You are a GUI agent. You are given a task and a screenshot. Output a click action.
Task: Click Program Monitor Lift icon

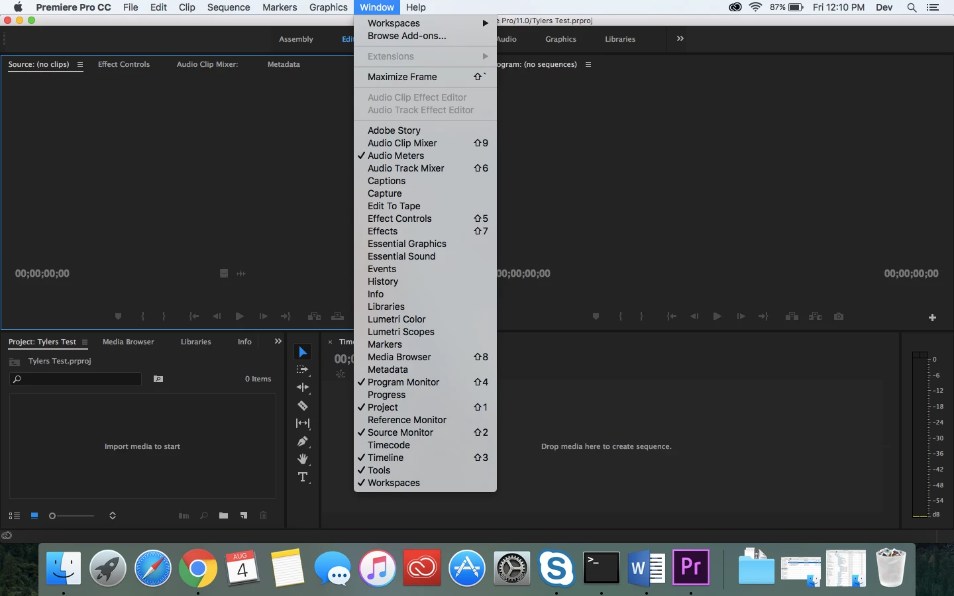pyautogui.click(x=792, y=317)
